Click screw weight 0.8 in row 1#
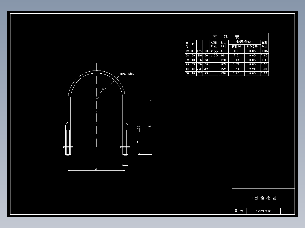Image resolution: width=305 pixels, height=228 pixels. [x=236, y=51]
